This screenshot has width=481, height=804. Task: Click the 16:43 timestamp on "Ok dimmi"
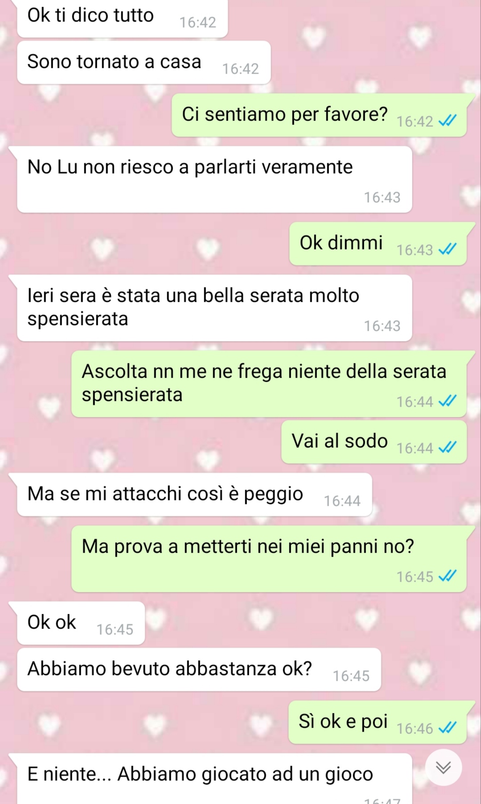click(x=415, y=250)
